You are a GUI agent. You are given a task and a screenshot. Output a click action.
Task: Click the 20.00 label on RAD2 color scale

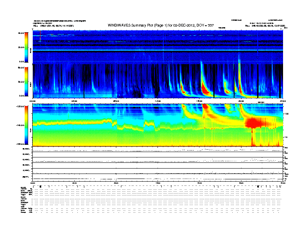point(21,47)
